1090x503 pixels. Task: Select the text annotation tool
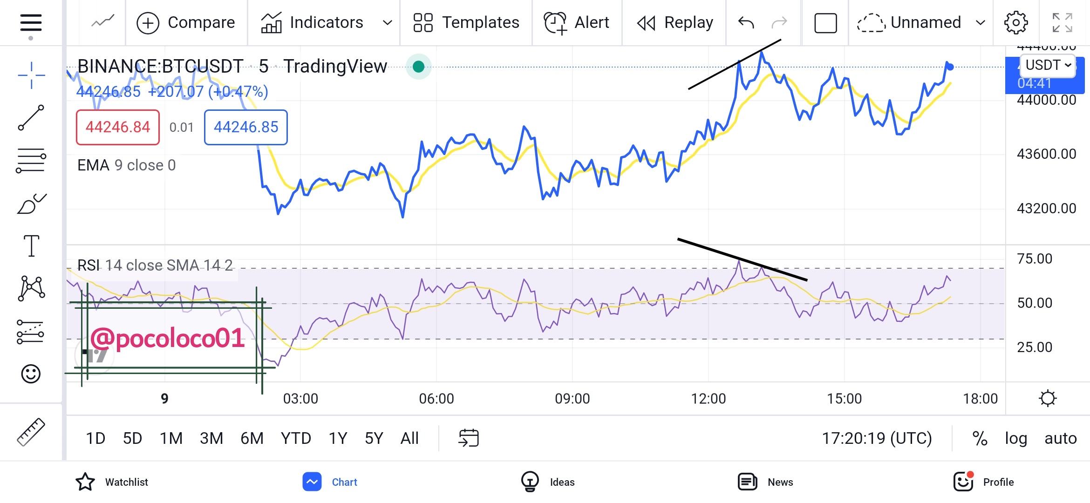click(x=31, y=246)
